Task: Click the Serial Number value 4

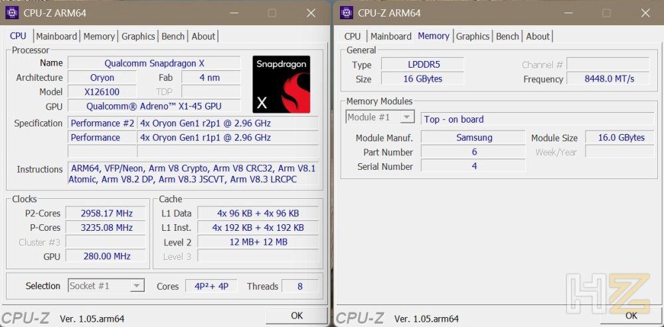Action: 473,166
